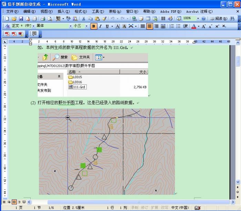Open the 100% zoom dropdown
The height and width of the screenshot is (211, 241).
pos(198,19)
